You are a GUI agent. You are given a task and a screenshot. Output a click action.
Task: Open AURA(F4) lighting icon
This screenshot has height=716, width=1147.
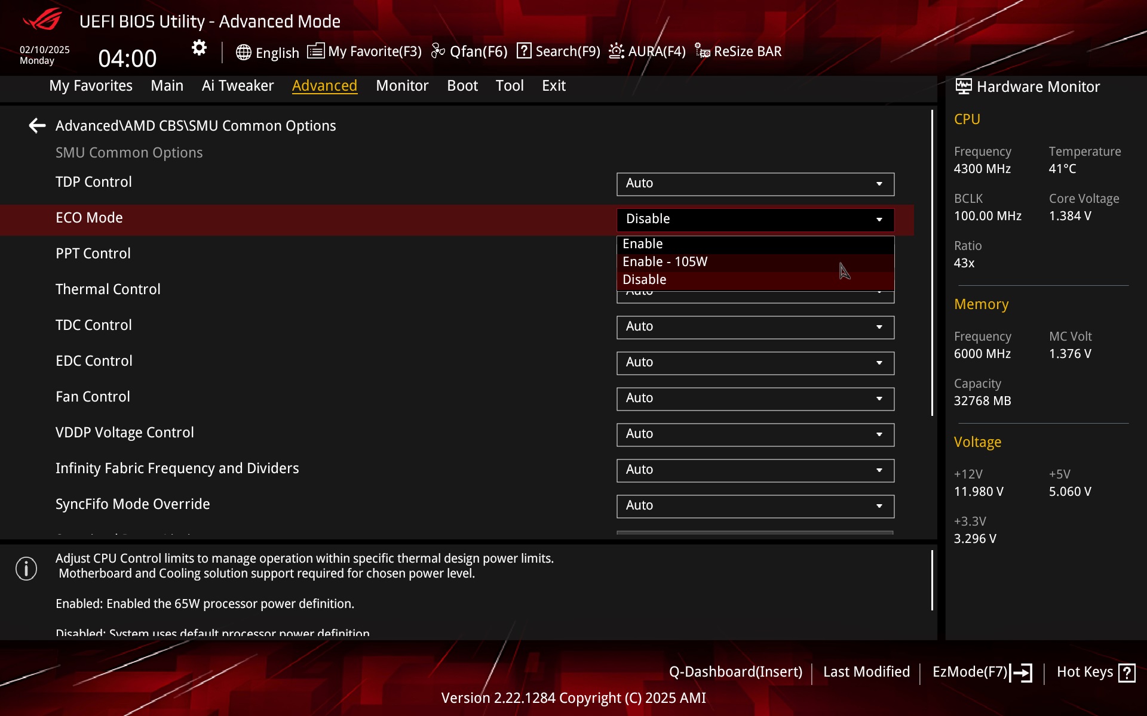point(616,51)
